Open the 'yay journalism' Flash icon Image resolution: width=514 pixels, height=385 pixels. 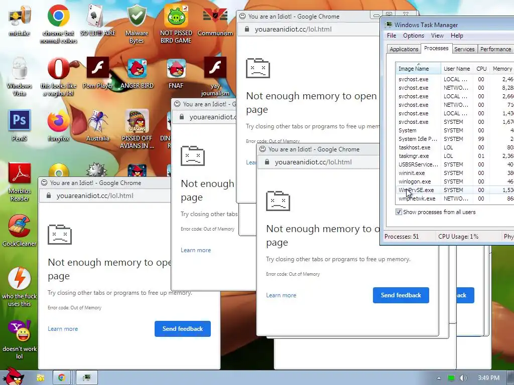[215, 76]
